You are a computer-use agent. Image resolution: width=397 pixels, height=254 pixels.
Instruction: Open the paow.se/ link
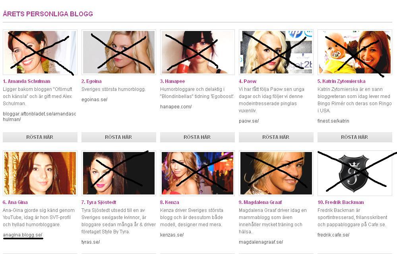coord(249,121)
